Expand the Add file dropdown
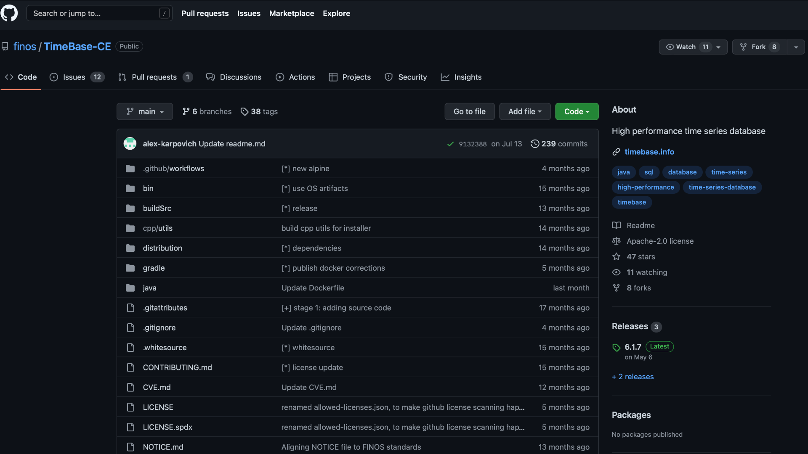The height and width of the screenshot is (454, 808). coord(525,111)
